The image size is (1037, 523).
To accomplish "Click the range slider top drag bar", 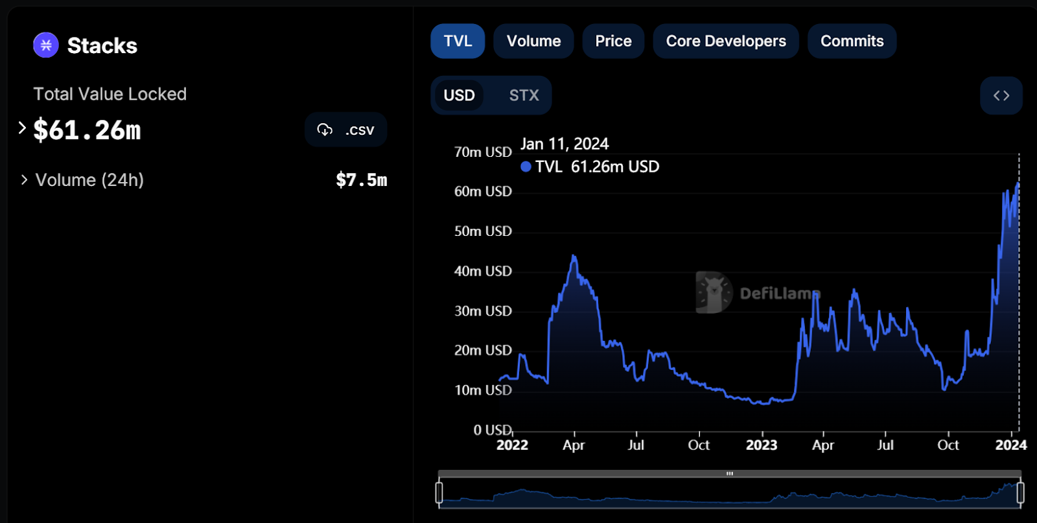I will click(x=730, y=474).
